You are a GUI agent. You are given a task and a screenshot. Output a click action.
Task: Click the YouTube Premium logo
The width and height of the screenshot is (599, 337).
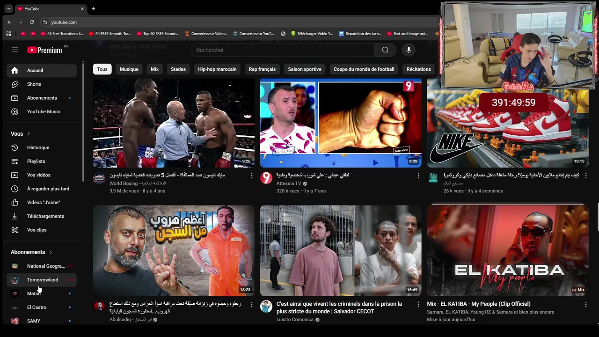(x=45, y=50)
